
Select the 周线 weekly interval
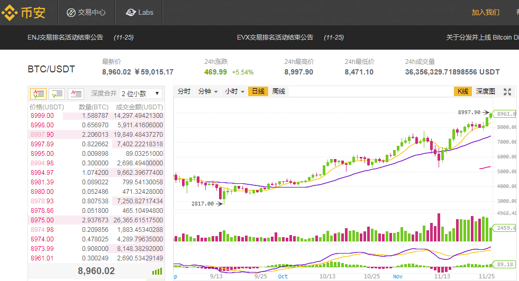tap(279, 91)
